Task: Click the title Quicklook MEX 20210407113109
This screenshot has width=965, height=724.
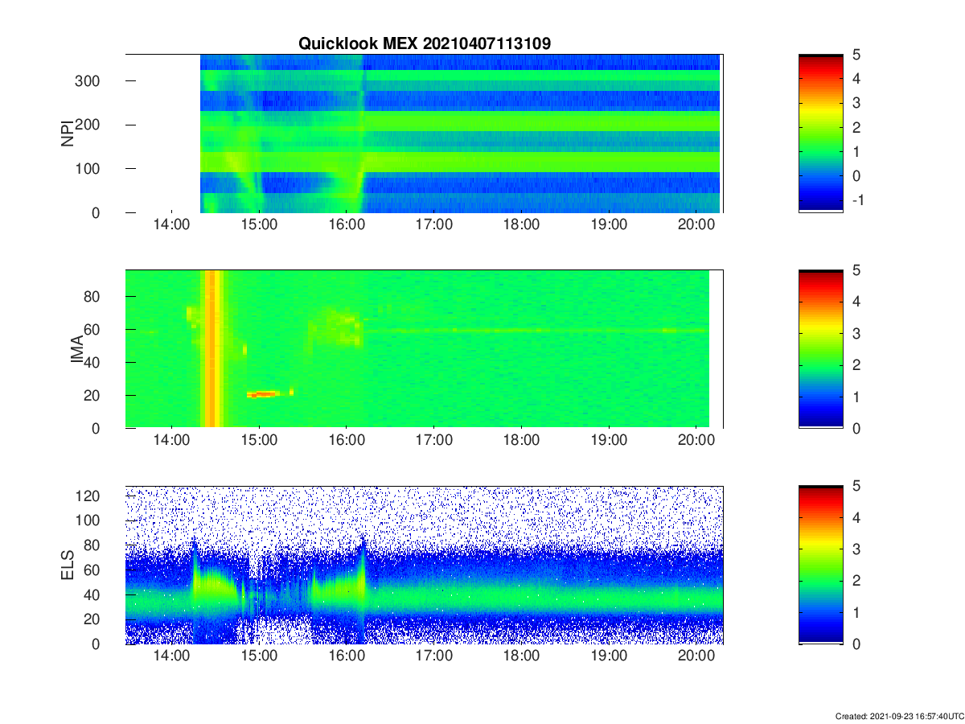Action: [x=425, y=43]
